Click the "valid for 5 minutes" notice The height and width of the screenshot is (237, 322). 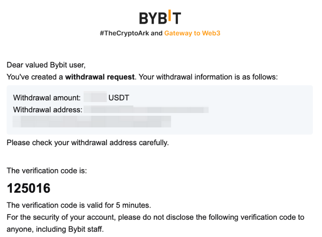tap(79, 205)
